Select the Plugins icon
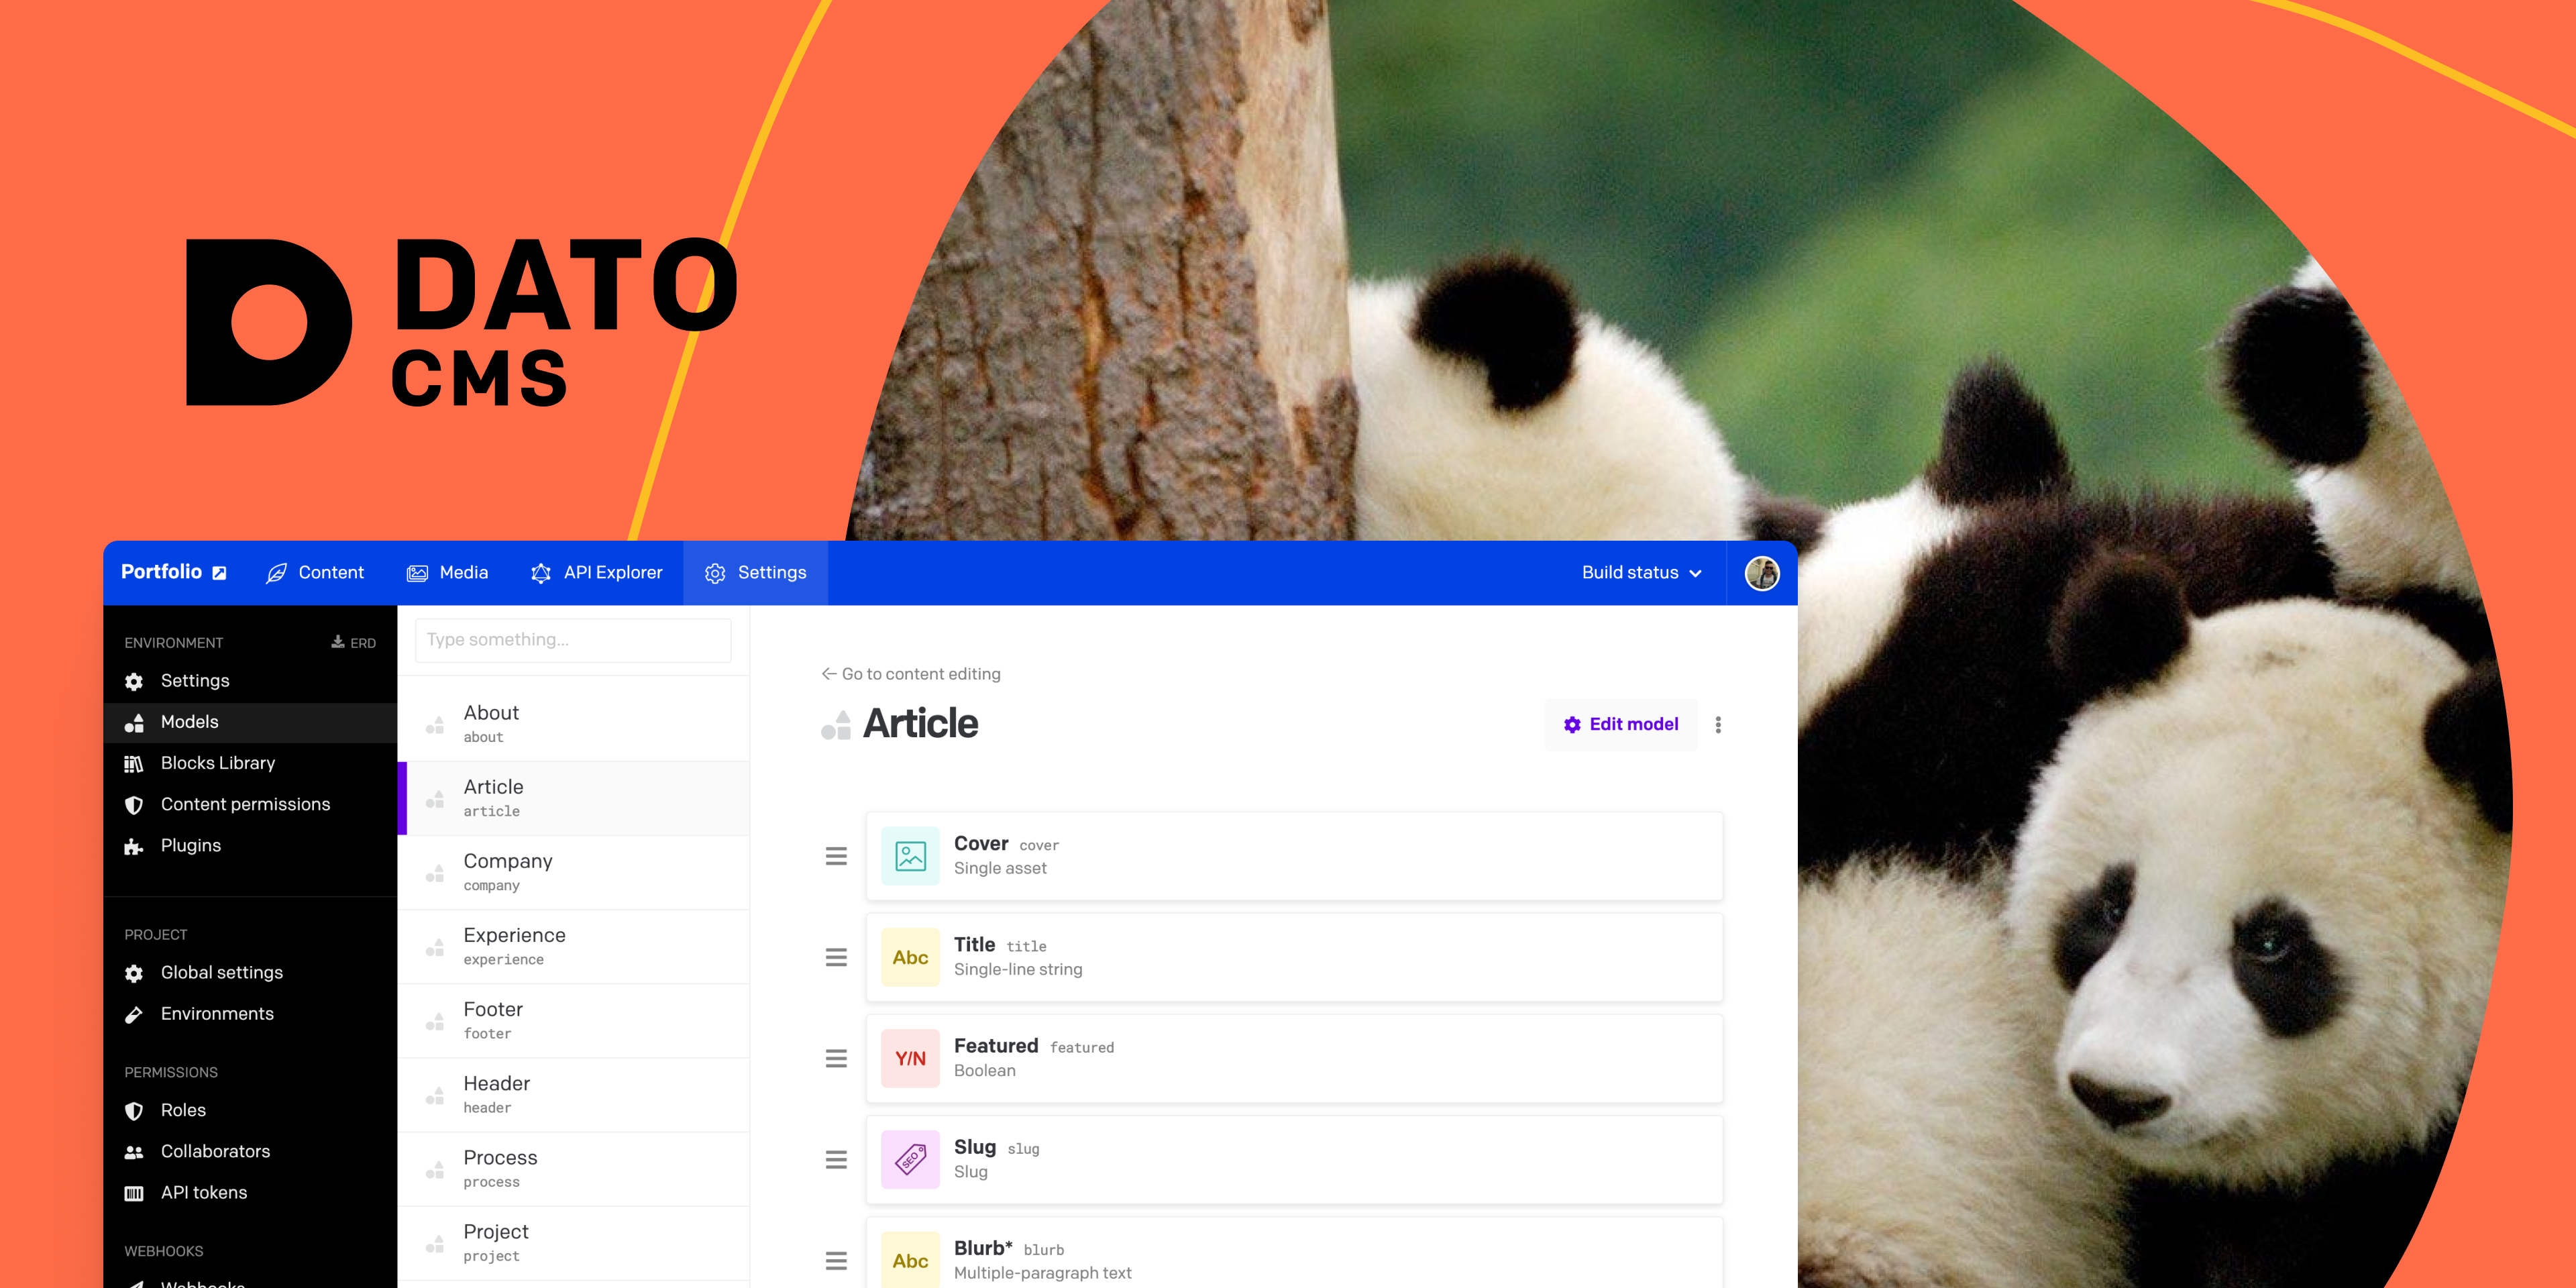The height and width of the screenshot is (1288, 2576). (x=135, y=845)
